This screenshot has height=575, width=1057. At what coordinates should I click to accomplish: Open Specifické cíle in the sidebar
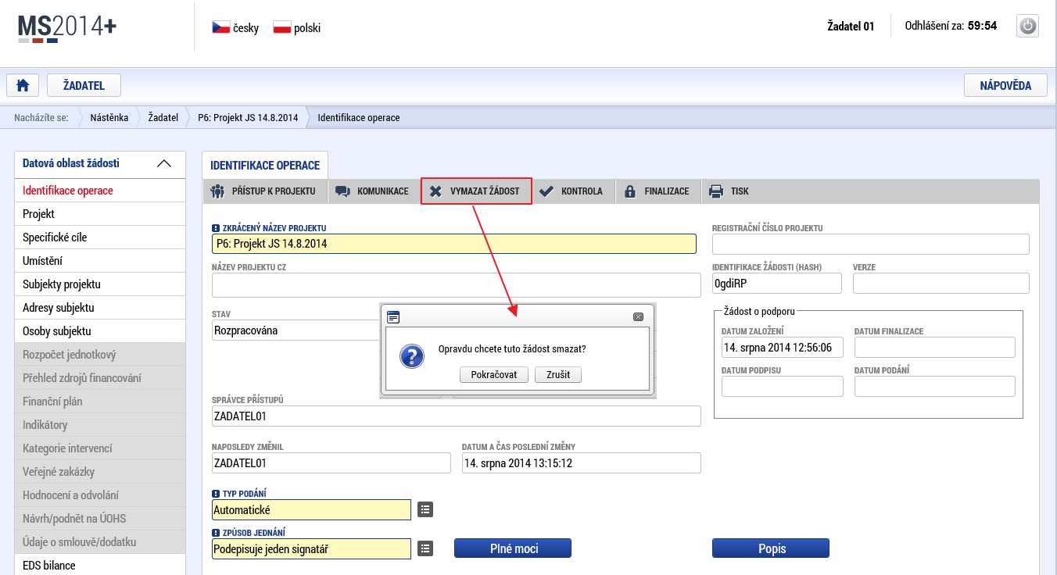tap(100, 237)
